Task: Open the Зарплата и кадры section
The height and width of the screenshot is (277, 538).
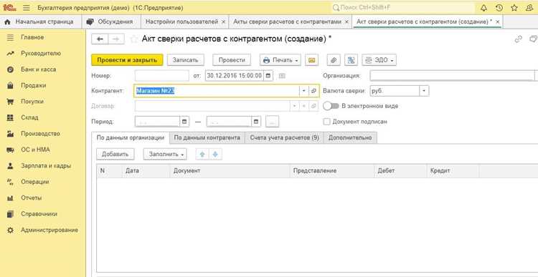Action: 46,166
